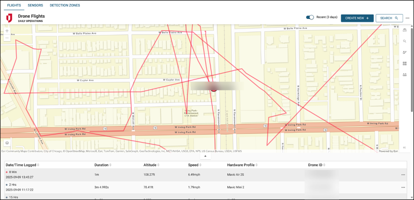Toggle the Recent (3 days) switch
This screenshot has height=200, width=414.
point(310,17)
